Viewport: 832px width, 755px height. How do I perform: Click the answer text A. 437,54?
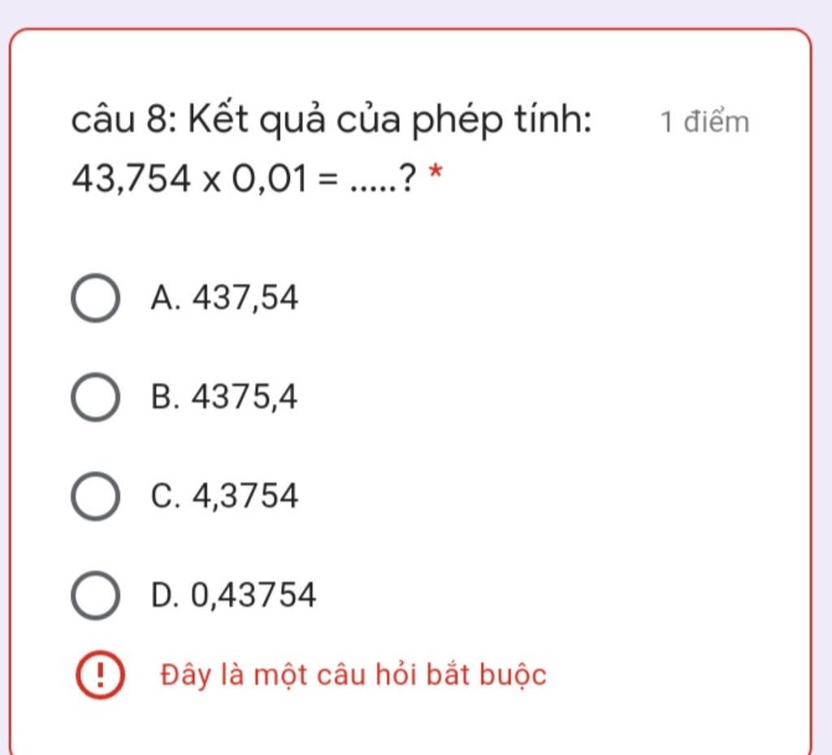tap(224, 297)
